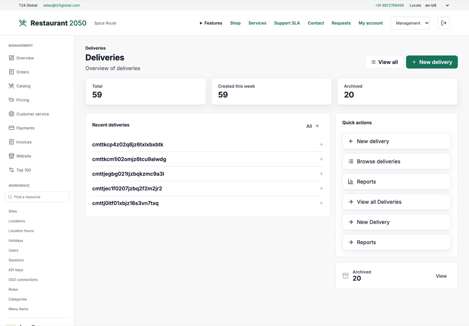Go to Support SLA in navigation

[x=287, y=23]
